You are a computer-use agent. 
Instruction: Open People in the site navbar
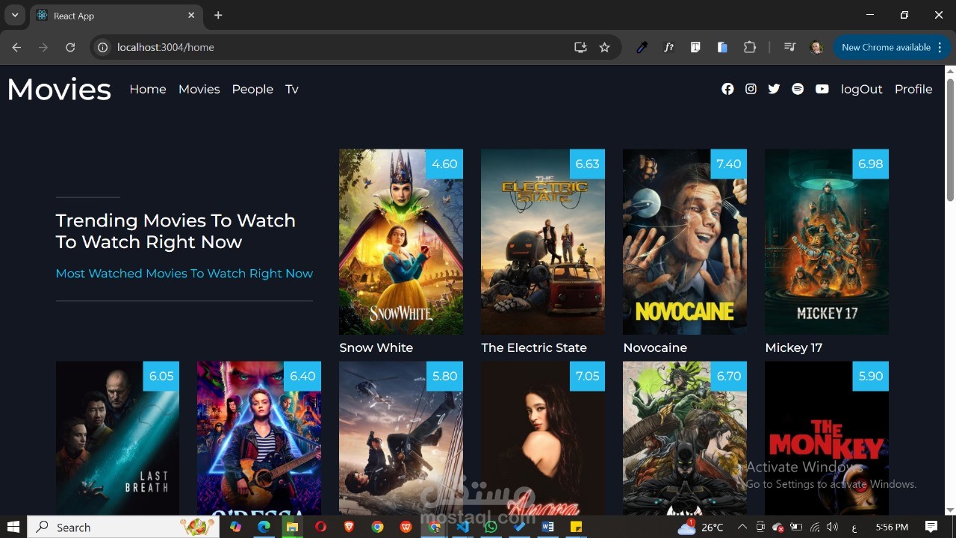tap(252, 89)
